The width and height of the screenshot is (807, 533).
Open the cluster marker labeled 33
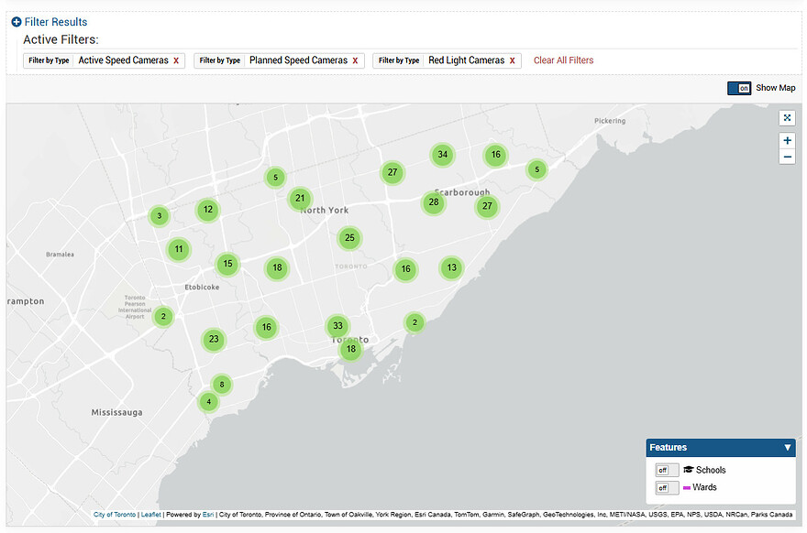[x=337, y=326]
